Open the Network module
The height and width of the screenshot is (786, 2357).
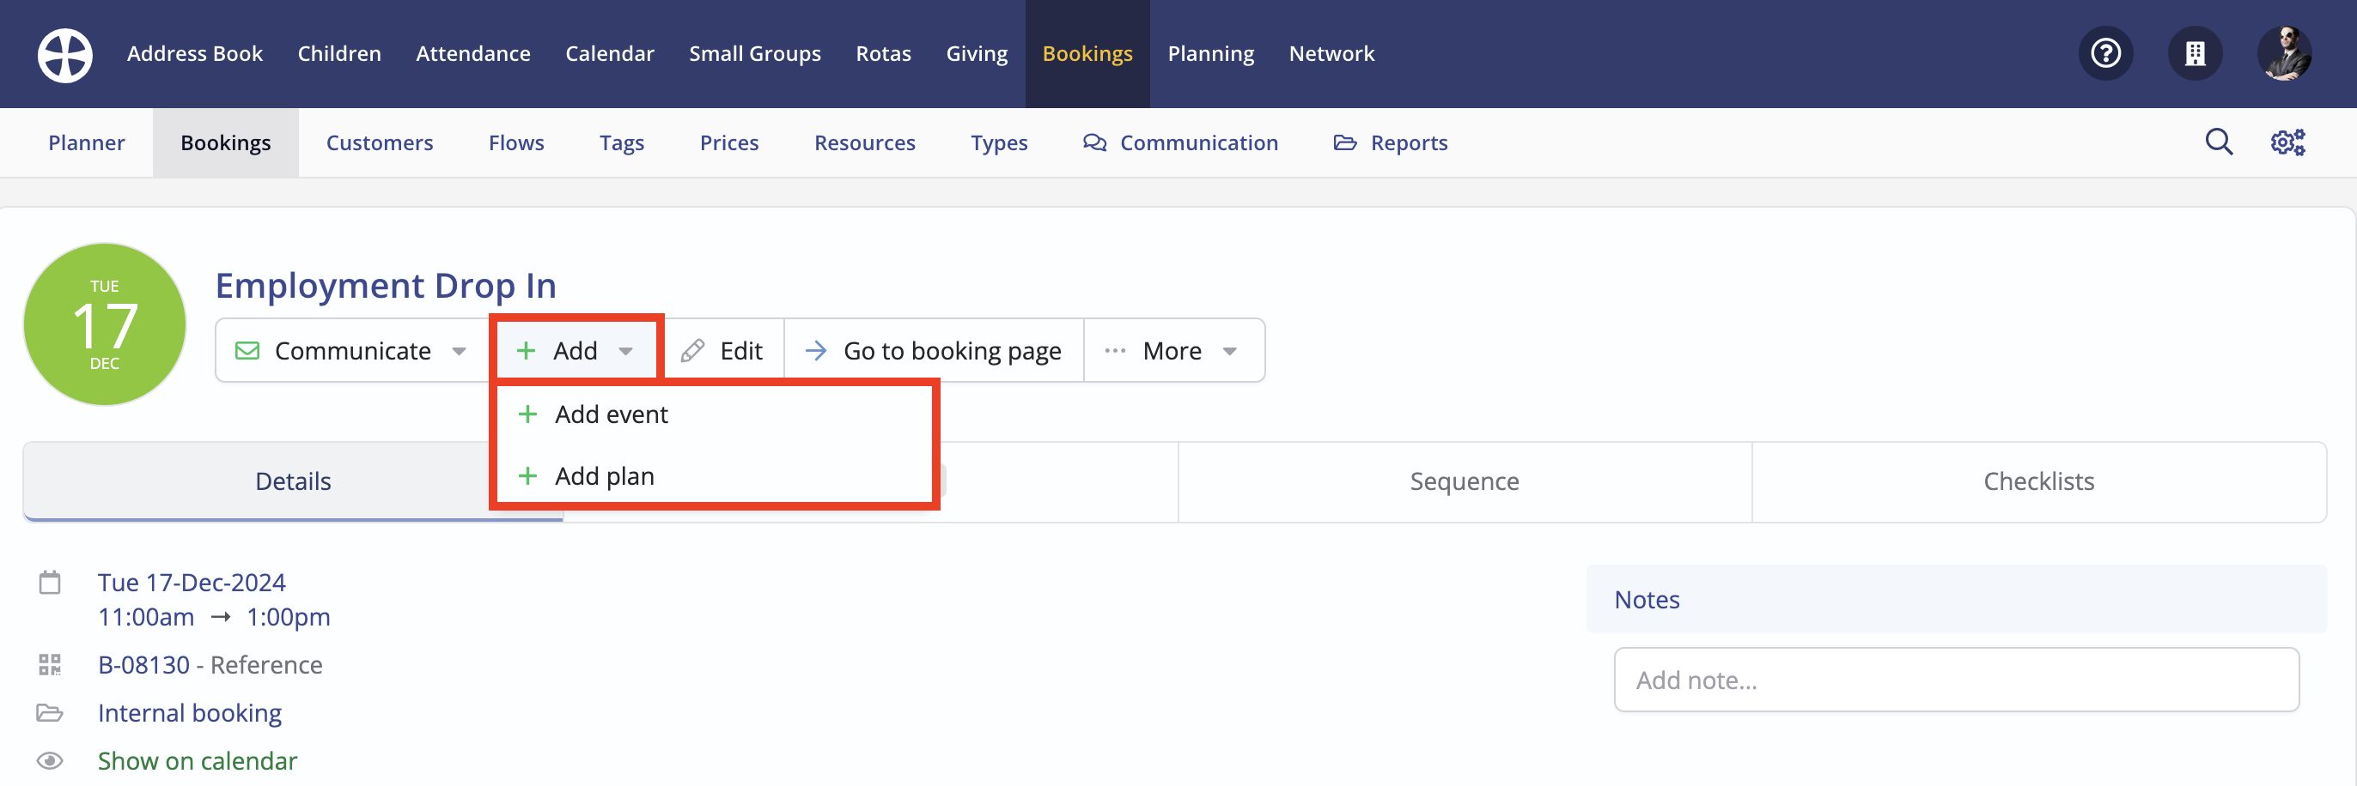(1331, 54)
